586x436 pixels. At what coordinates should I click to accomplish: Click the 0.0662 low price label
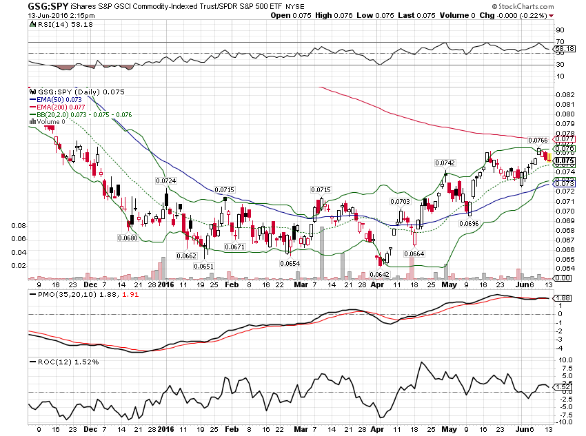click(x=187, y=256)
